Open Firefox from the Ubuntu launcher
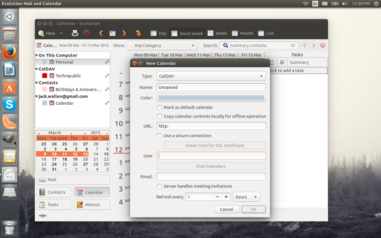This screenshot has width=381, height=238. [10, 52]
